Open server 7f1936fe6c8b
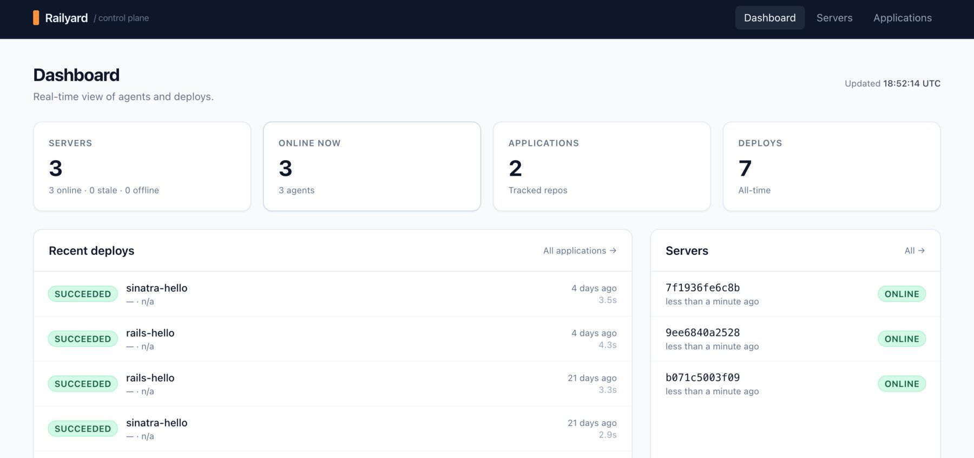This screenshot has height=458, width=974. [795, 294]
